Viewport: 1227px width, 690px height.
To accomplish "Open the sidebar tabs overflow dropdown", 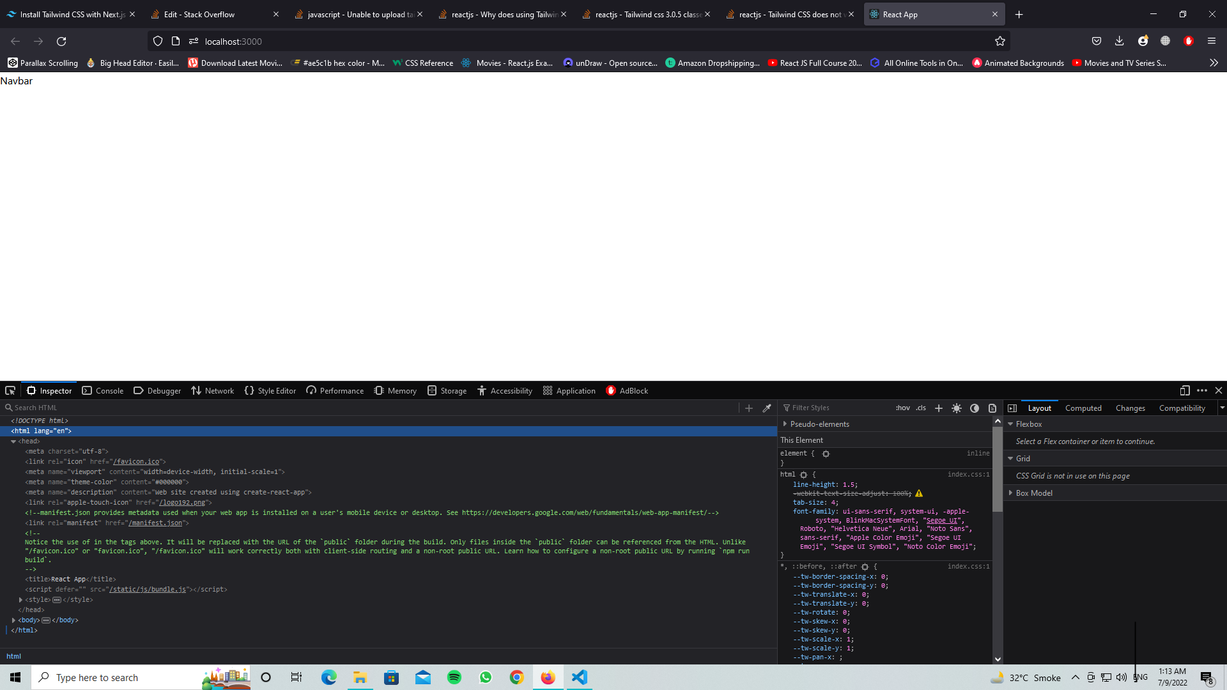I will tap(1222, 408).
